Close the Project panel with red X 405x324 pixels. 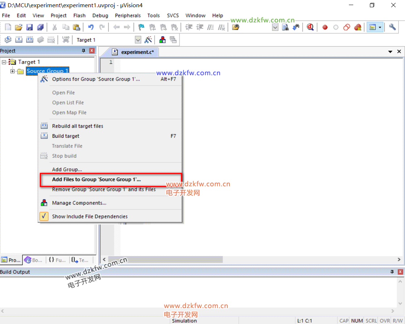coord(92,51)
